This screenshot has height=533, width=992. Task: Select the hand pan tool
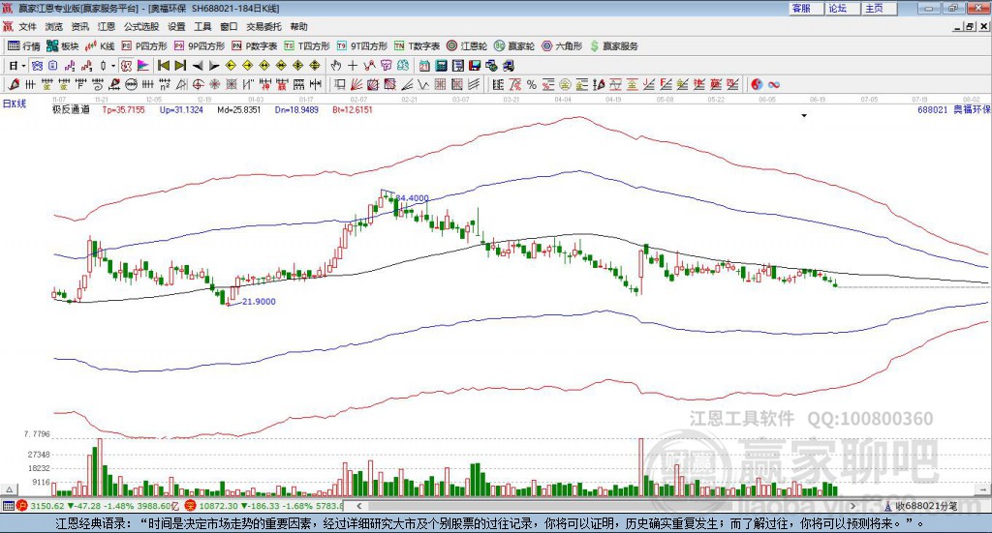(x=335, y=66)
